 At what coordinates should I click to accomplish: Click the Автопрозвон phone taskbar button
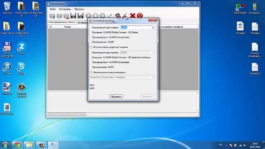[53, 145]
